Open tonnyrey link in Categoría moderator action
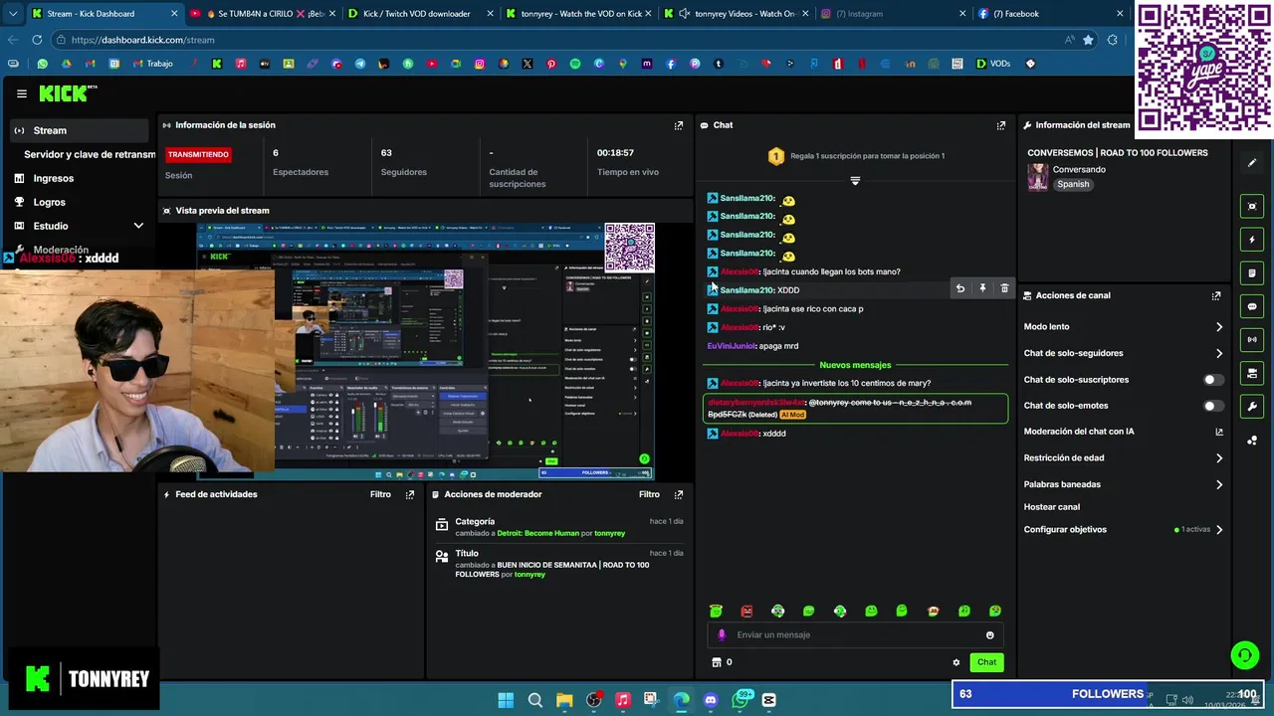This screenshot has height=716, width=1274. pyautogui.click(x=609, y=533)
